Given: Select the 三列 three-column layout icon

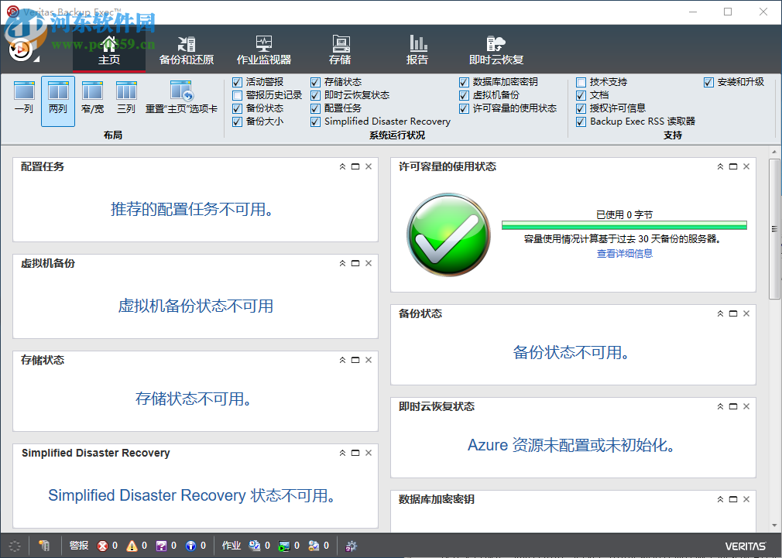Looking at the screenshot, I should pyautogui.click(x=124, y=98).
